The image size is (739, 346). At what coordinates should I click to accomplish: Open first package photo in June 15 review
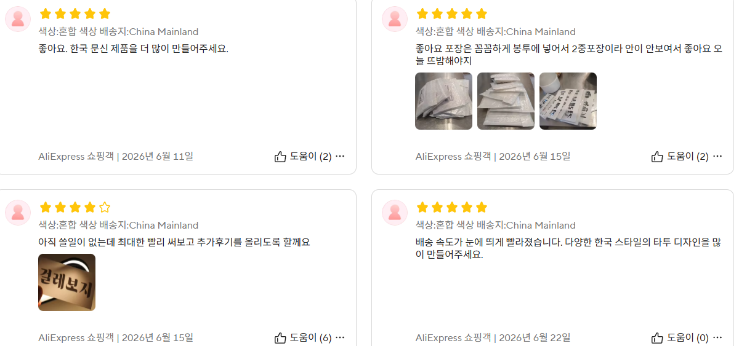pyautogui.click(x=443, y=101)
